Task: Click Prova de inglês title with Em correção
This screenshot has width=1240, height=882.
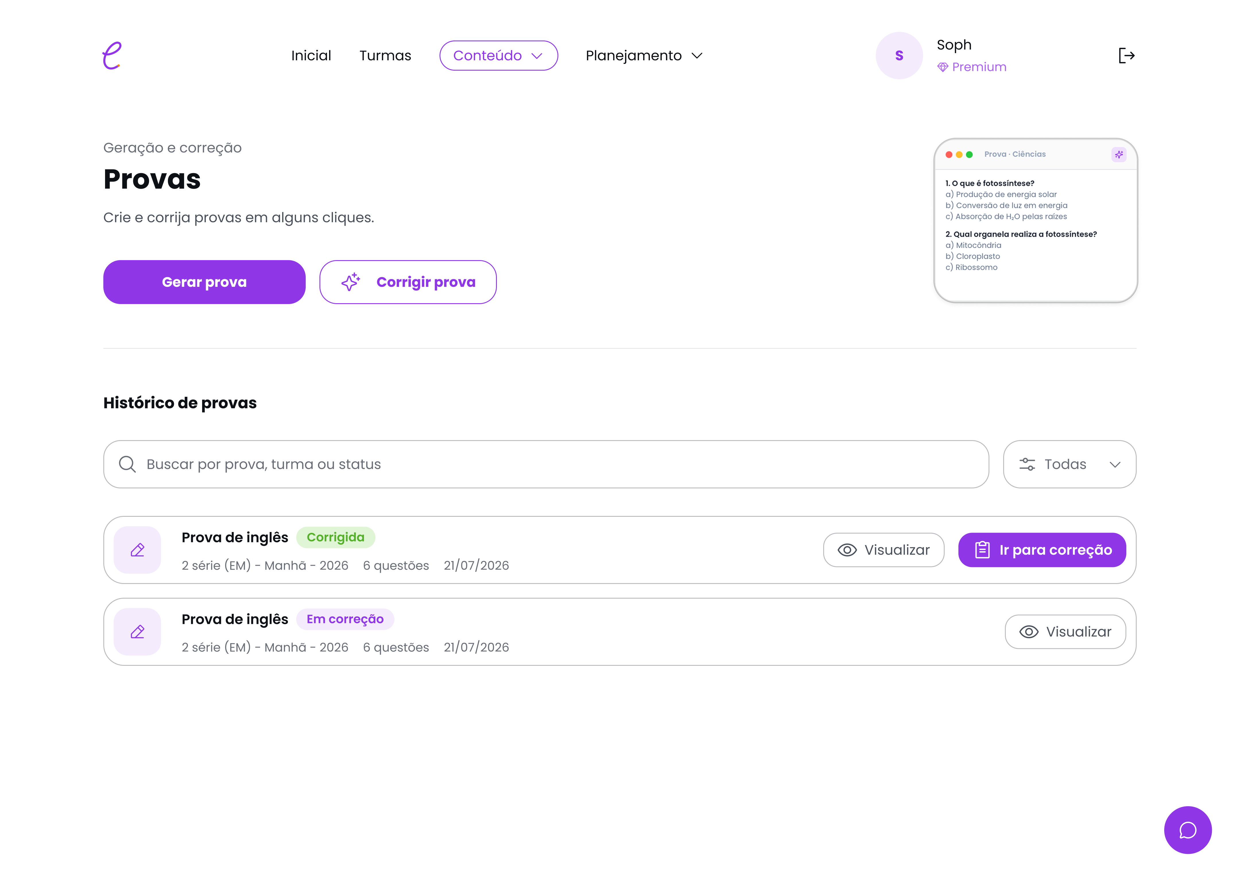Action: pyautogui.click(x=235, y=620)
